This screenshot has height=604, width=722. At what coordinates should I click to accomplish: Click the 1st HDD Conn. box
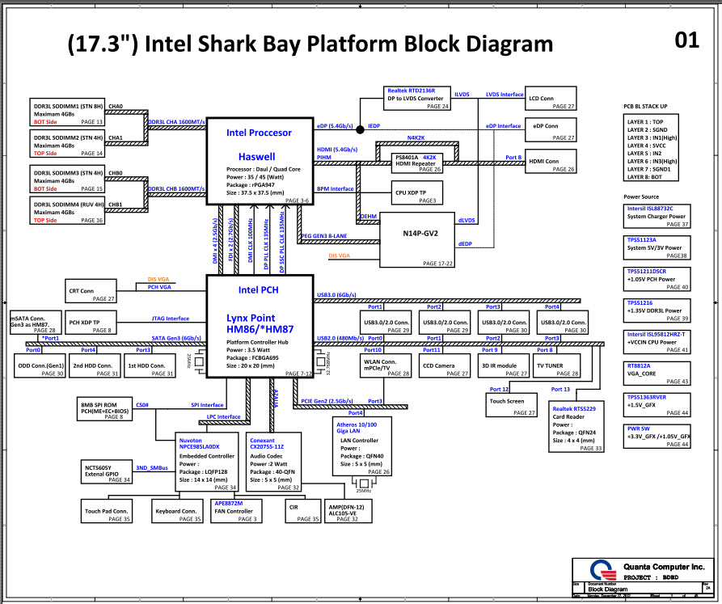click(150, 365)
